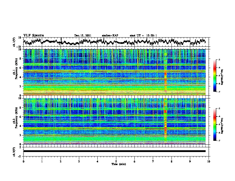Click the ch.1 voltage waveform trace

(x=114, y=42)
